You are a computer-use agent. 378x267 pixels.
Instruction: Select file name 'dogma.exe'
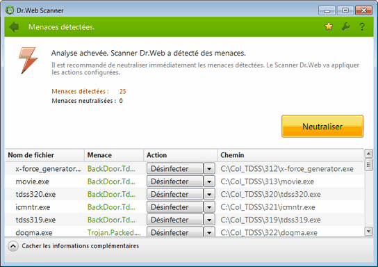34,233
